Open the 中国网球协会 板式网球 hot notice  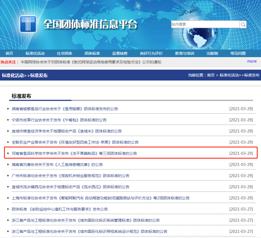pyautogui.click(x=91, y=62)
